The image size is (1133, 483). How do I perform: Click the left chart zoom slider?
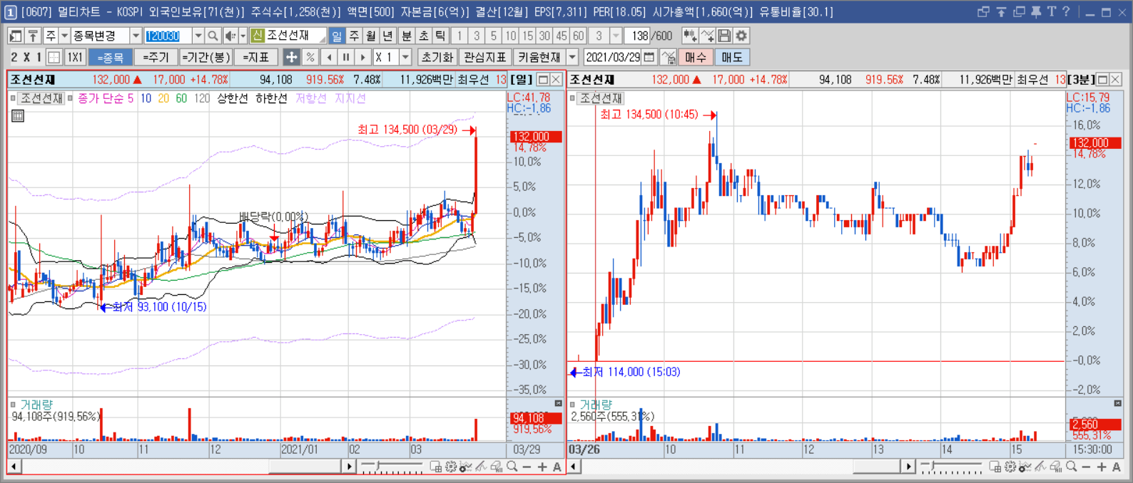(392, 467)
